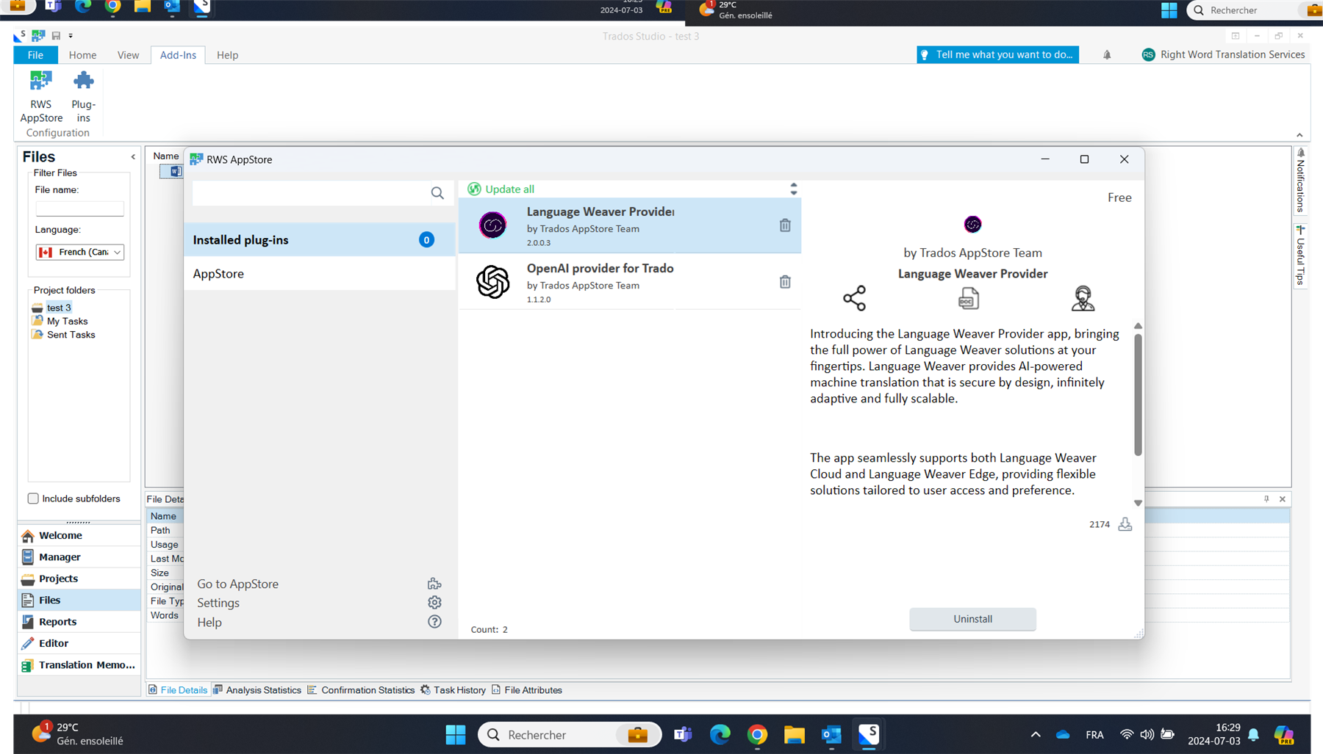Switch to Task History tab

click(x=453, y=690)
